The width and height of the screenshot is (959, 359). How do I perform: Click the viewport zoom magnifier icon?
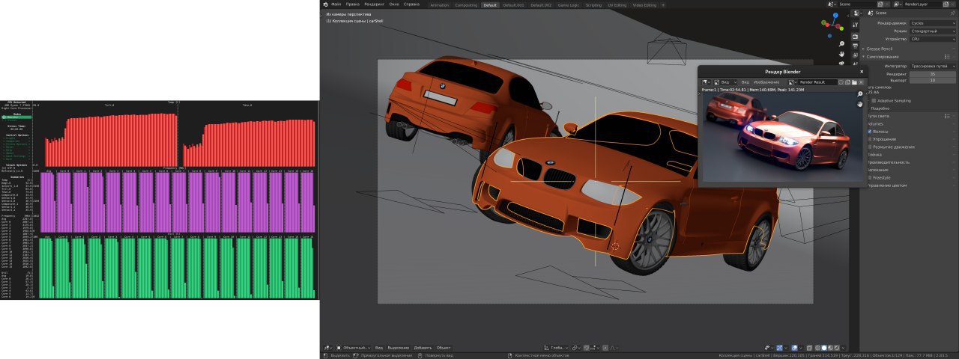point(841,43)
